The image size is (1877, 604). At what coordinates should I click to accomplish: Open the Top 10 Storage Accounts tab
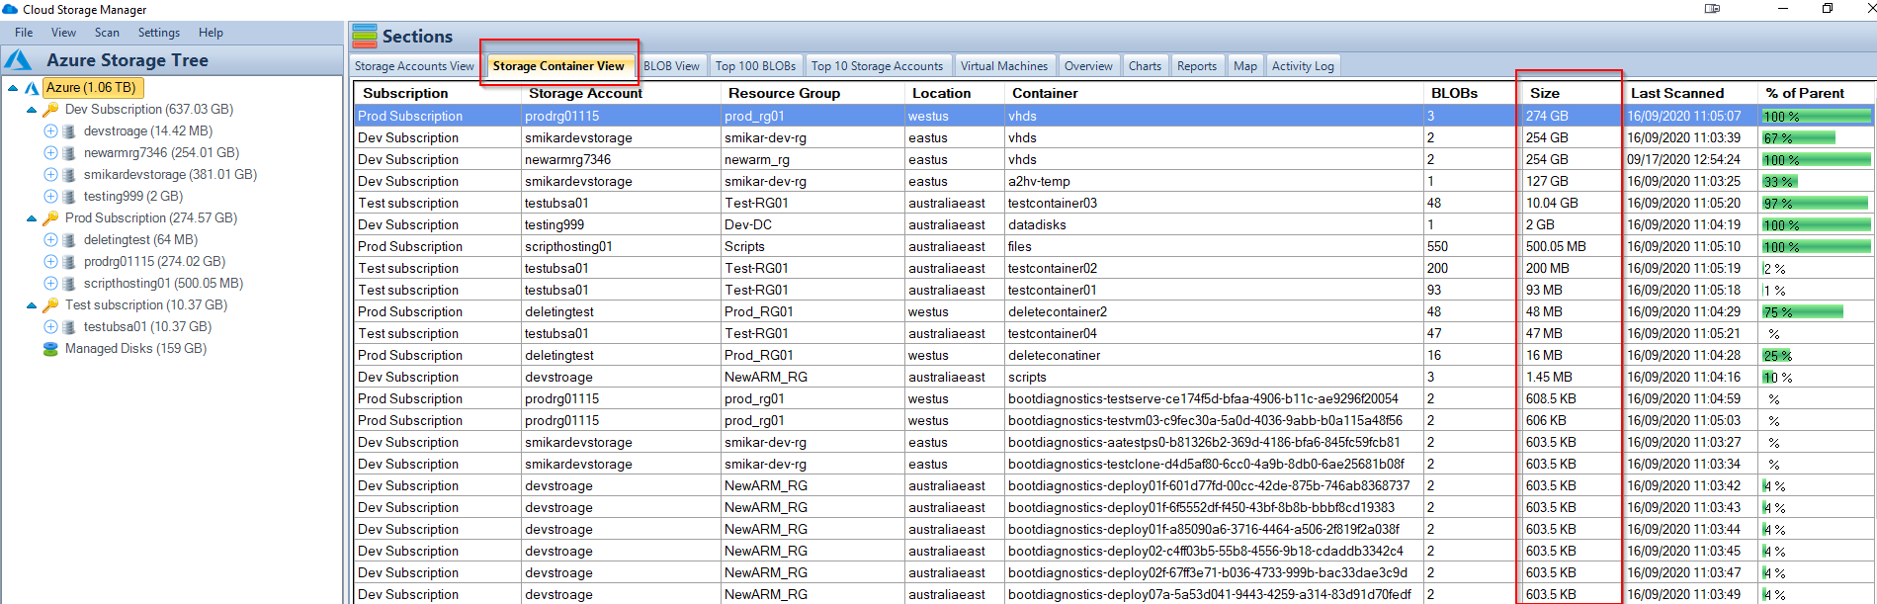[x=877, y=66]
